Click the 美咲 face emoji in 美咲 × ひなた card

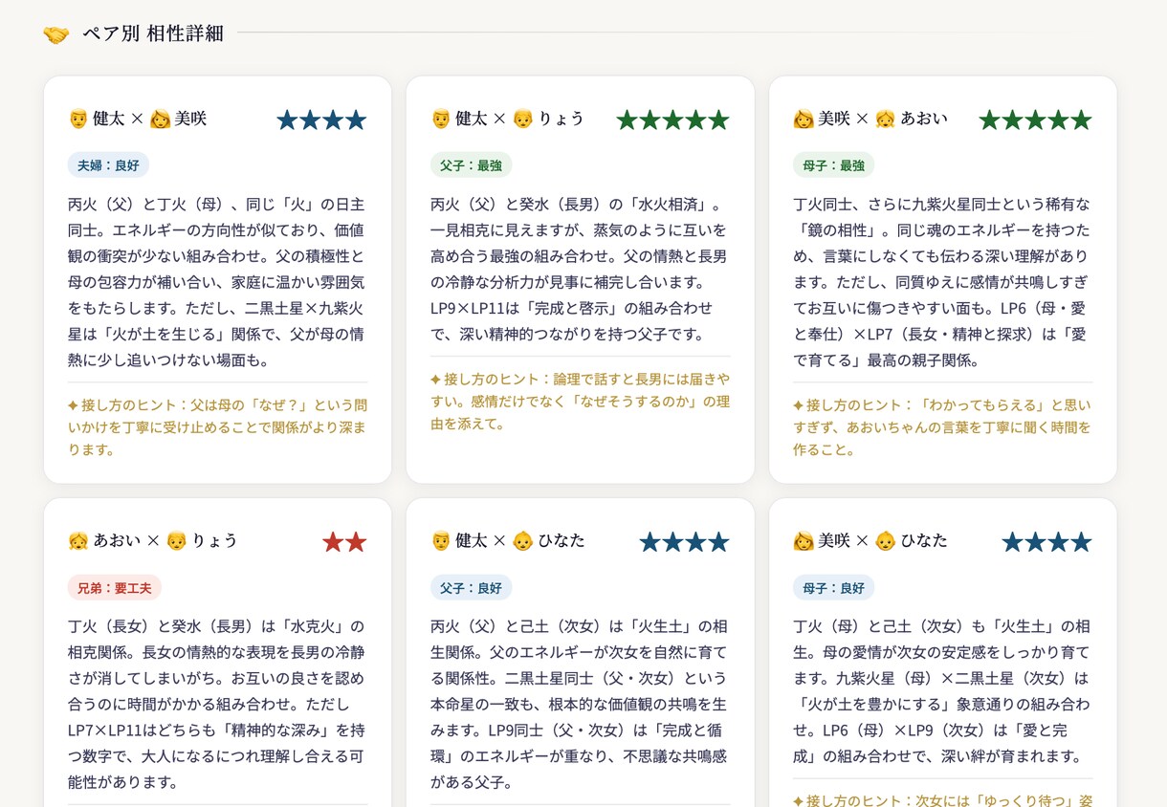click(x=804, y=540)
